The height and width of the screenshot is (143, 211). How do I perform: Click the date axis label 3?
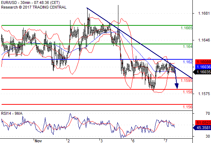pos(102,141)
